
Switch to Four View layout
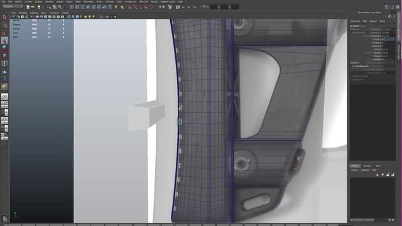pyautogui.click(x=4, y=105)
